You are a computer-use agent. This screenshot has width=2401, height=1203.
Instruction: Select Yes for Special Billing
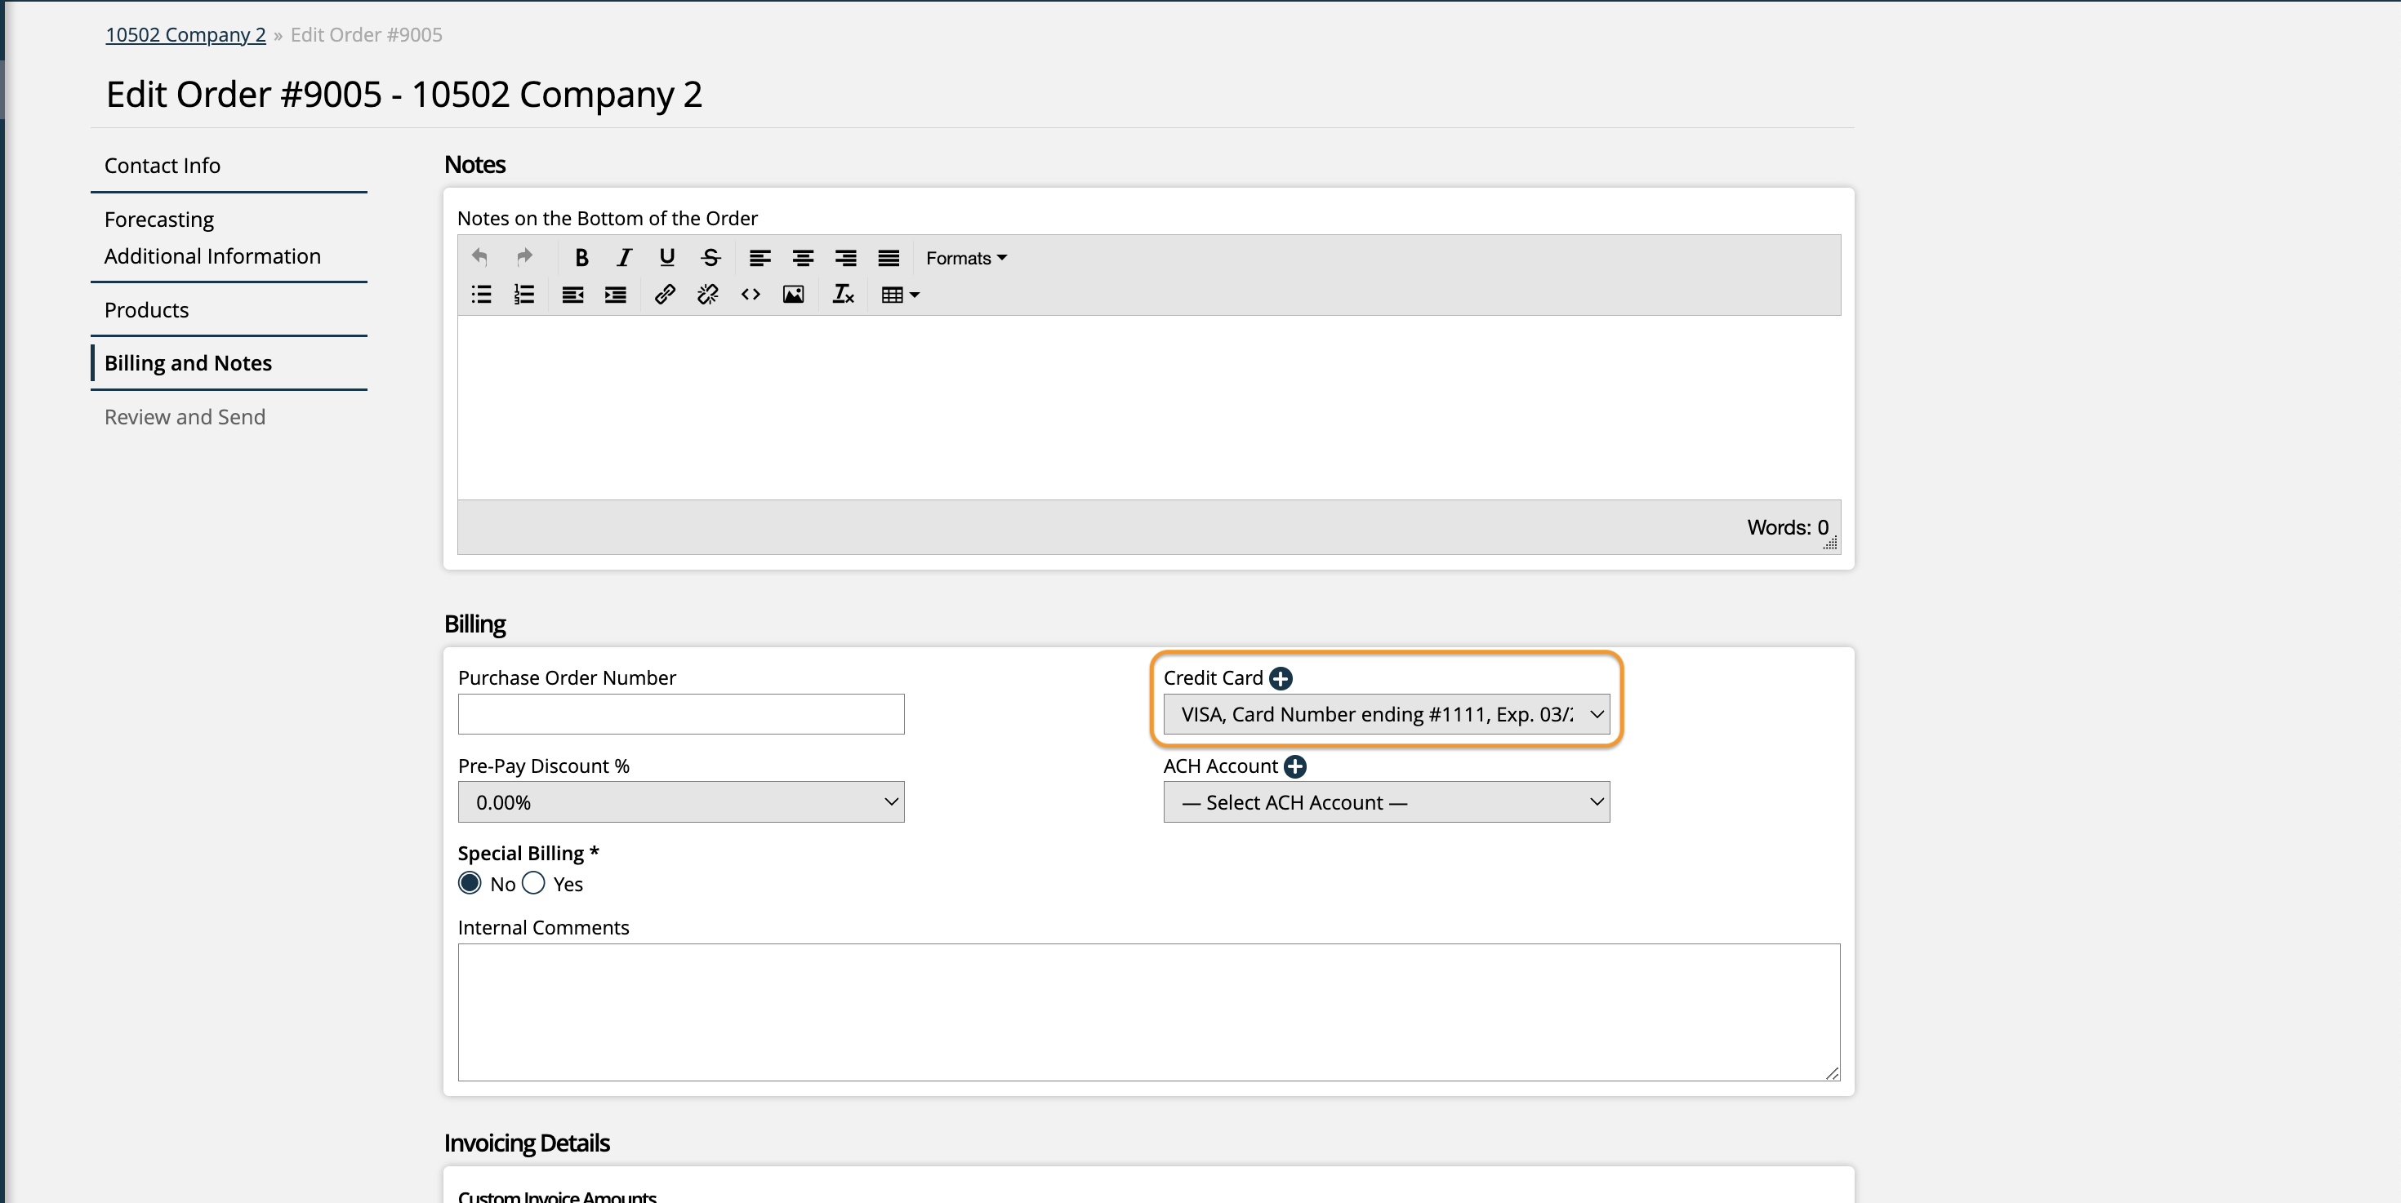pos(533,883)
